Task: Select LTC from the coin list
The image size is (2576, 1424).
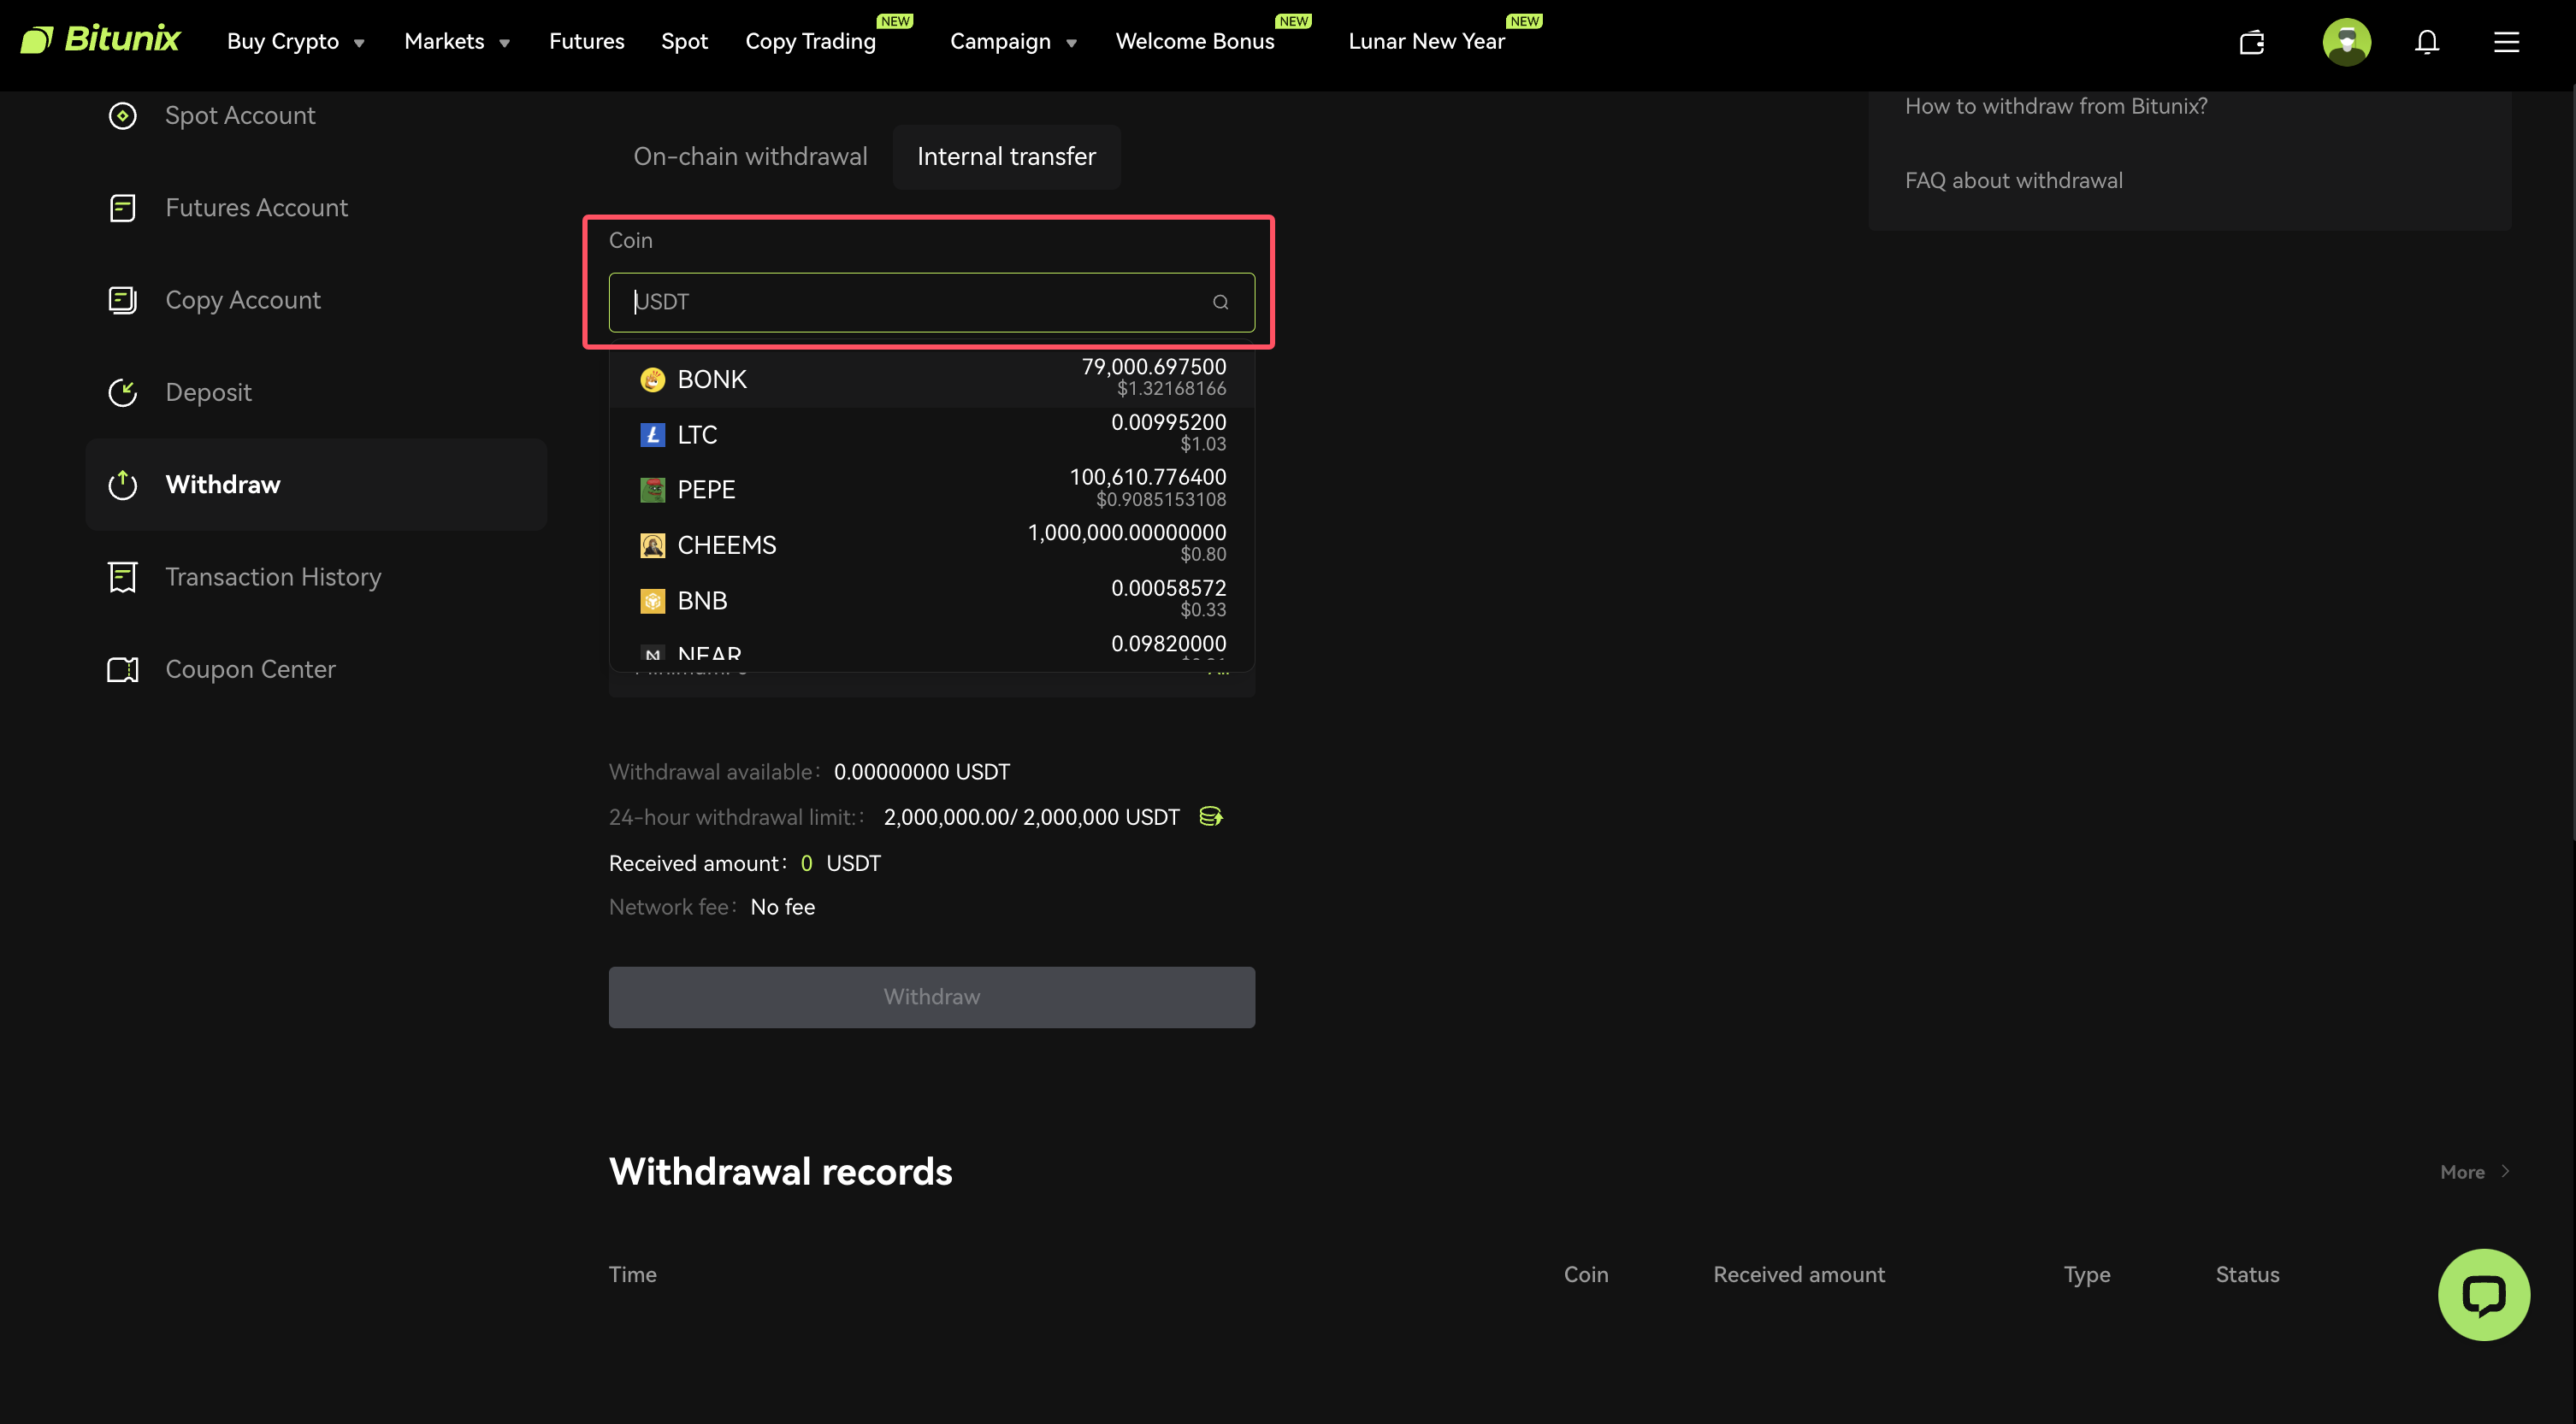Action: (x=932, y=435)
